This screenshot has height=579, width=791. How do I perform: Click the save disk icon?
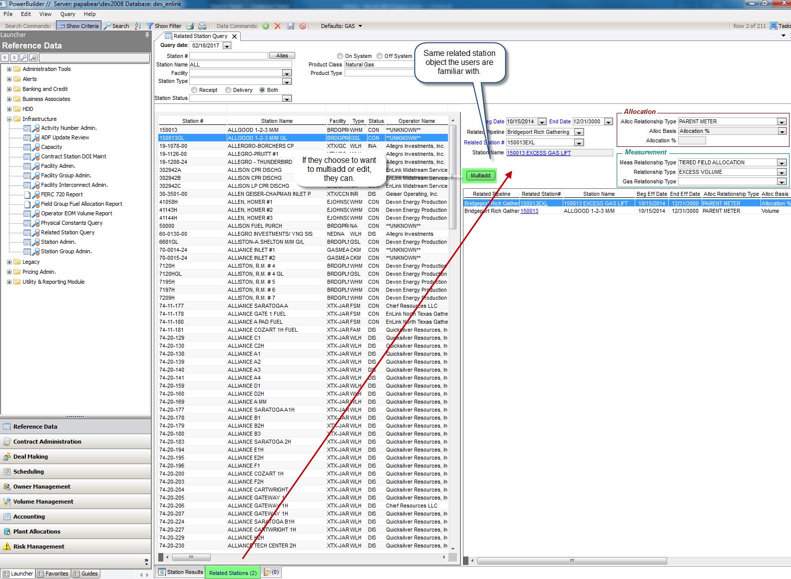coord(291,26)
